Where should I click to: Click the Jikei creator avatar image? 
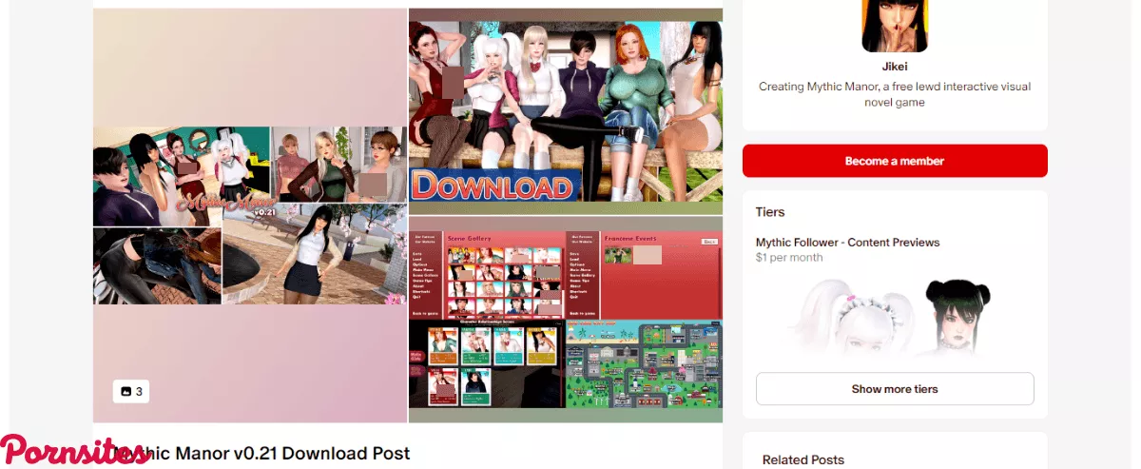tap(894, 26)
